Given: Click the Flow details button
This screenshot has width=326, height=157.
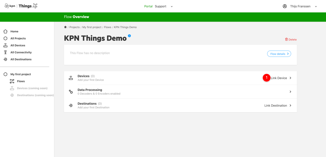Looking at the screenshot, I should (x=279, y=54).
